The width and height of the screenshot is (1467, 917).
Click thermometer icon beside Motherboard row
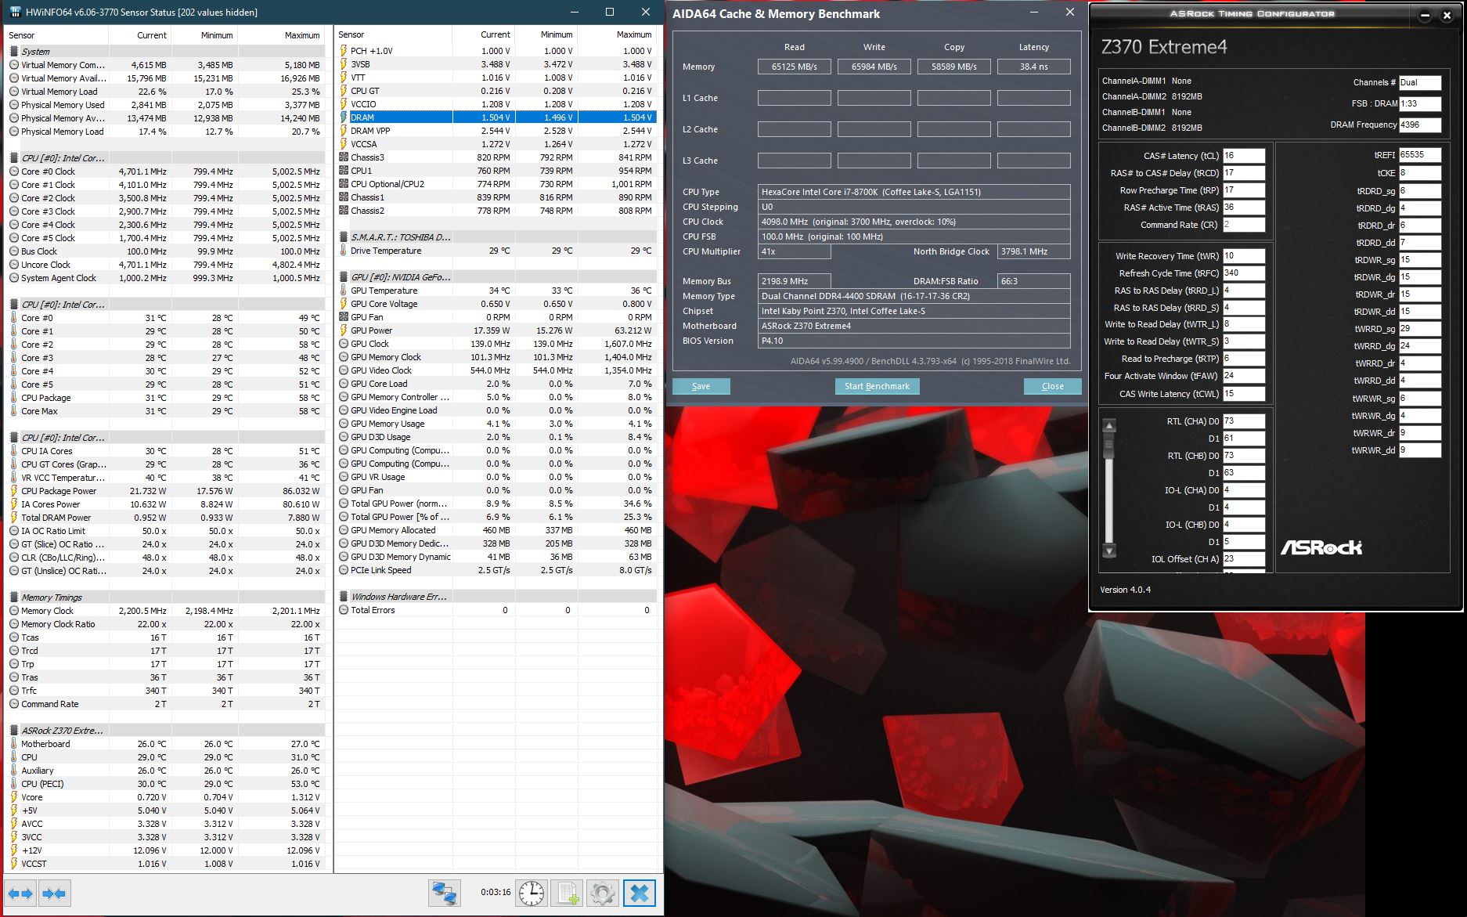tap(14, 744)
